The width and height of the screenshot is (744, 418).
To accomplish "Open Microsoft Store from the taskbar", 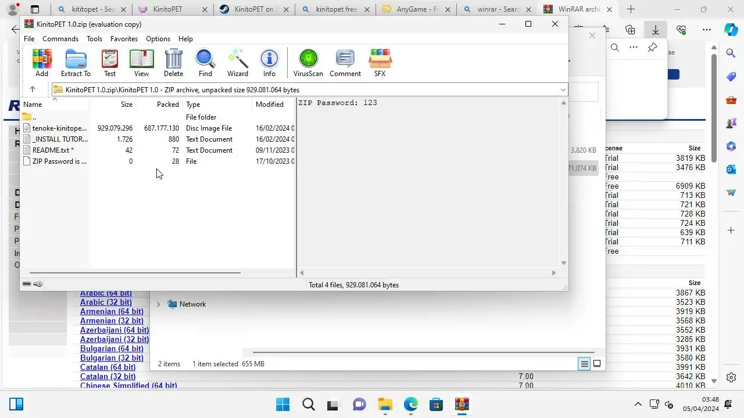I will pyautogui.click(x=436, y=405).
